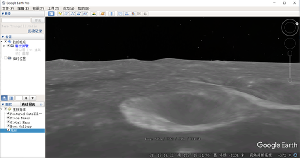Click the zoom slider on the map

coord(290,66)
